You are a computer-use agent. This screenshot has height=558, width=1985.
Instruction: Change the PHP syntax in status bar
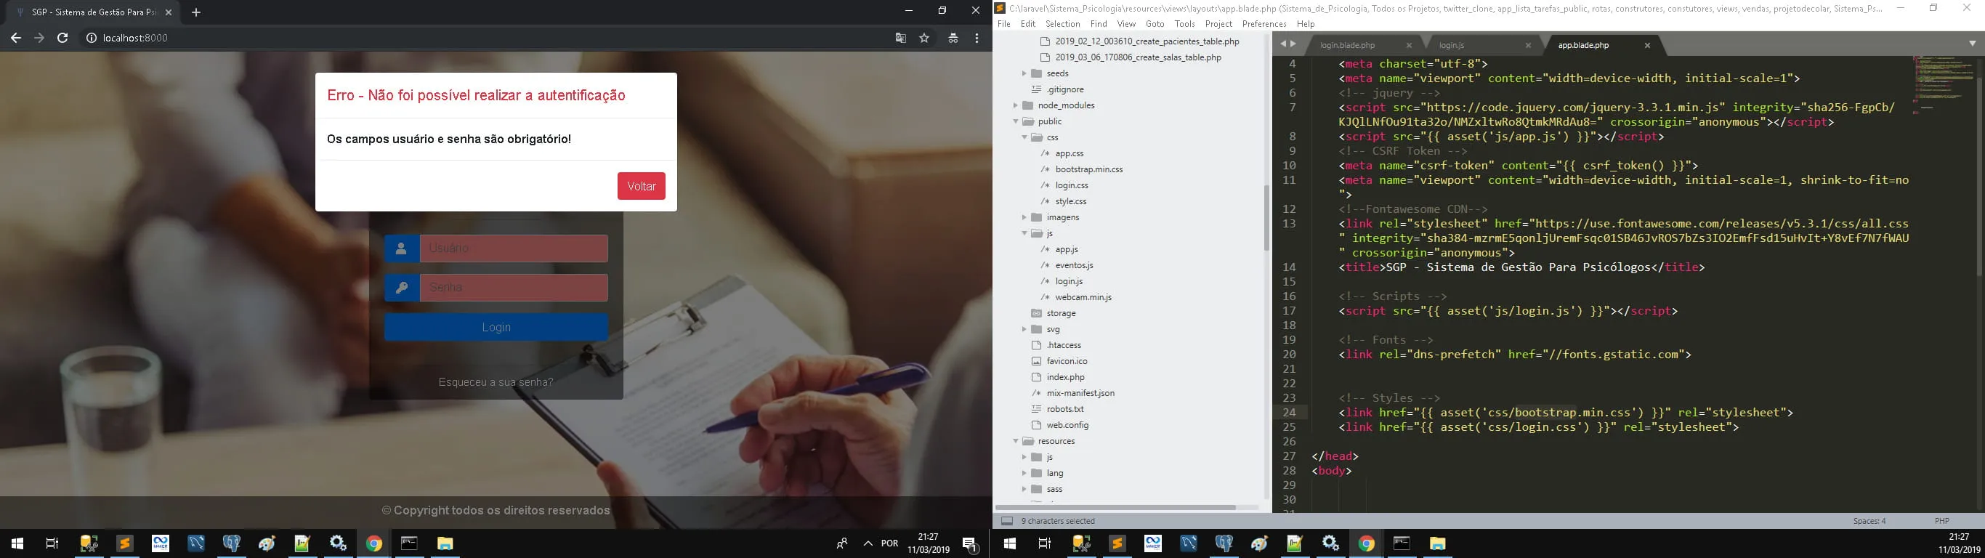pyautogui.click(x=1942, y=521)
